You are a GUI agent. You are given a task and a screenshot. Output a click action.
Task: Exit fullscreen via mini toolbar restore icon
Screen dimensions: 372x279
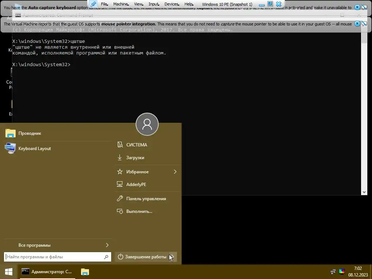270,4
